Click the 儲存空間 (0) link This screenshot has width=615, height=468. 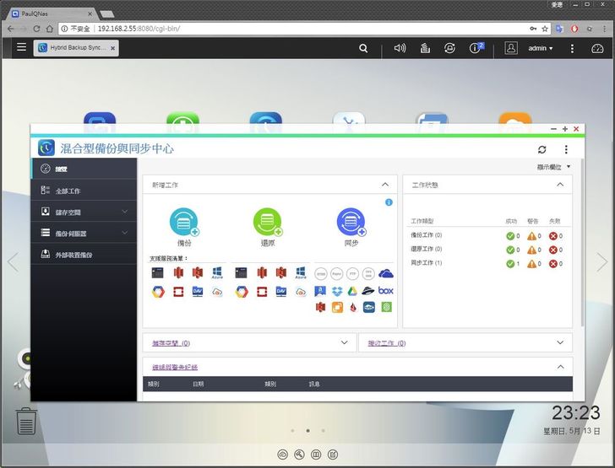point(170,343)
